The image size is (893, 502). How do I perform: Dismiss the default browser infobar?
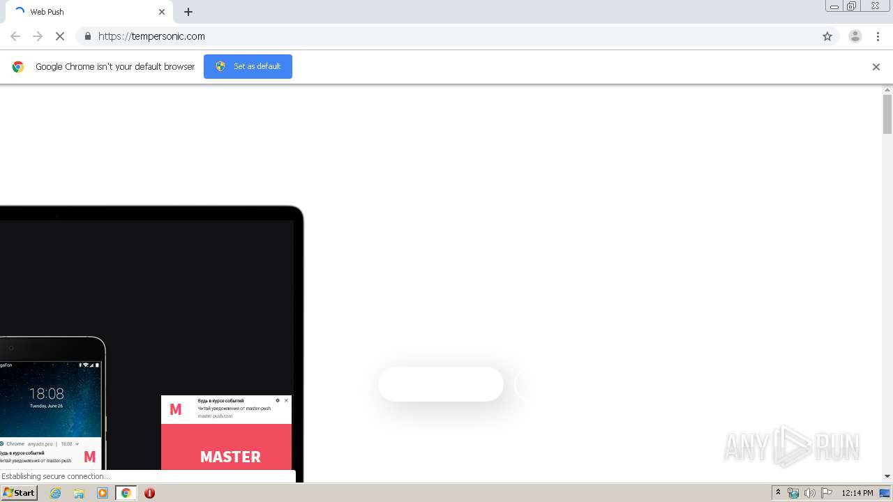coord(876,67)
